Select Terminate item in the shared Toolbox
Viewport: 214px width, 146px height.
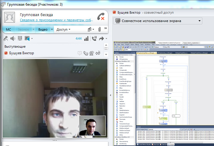(x=122, y=119)
